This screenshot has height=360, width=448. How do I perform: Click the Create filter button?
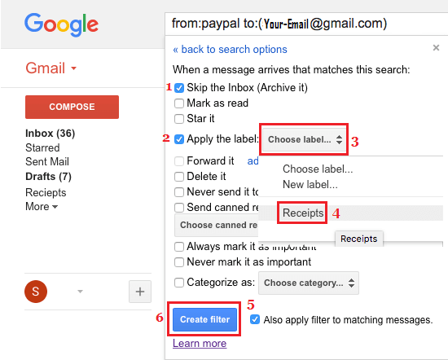tap(204, 319)
